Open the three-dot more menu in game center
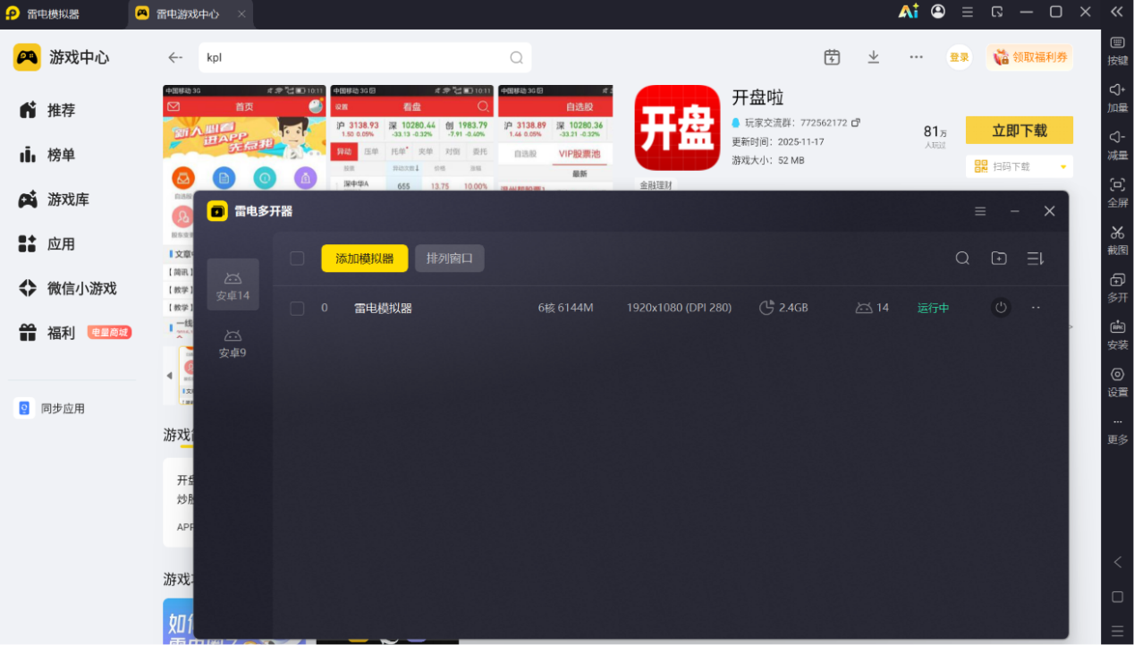Image resolution: width=1134 pixels, height=645 pixels. pos(916,57)
